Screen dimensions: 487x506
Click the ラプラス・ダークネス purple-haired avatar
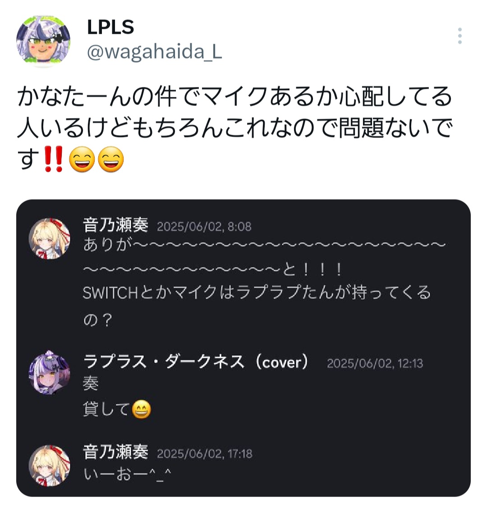pos(50,372)
